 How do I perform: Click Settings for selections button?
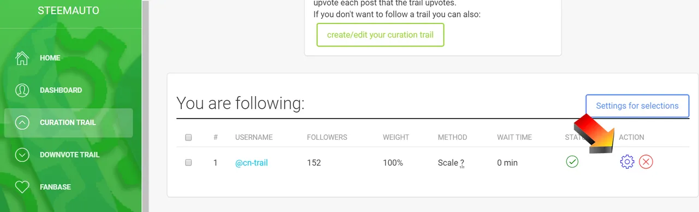tap(637, 106)
